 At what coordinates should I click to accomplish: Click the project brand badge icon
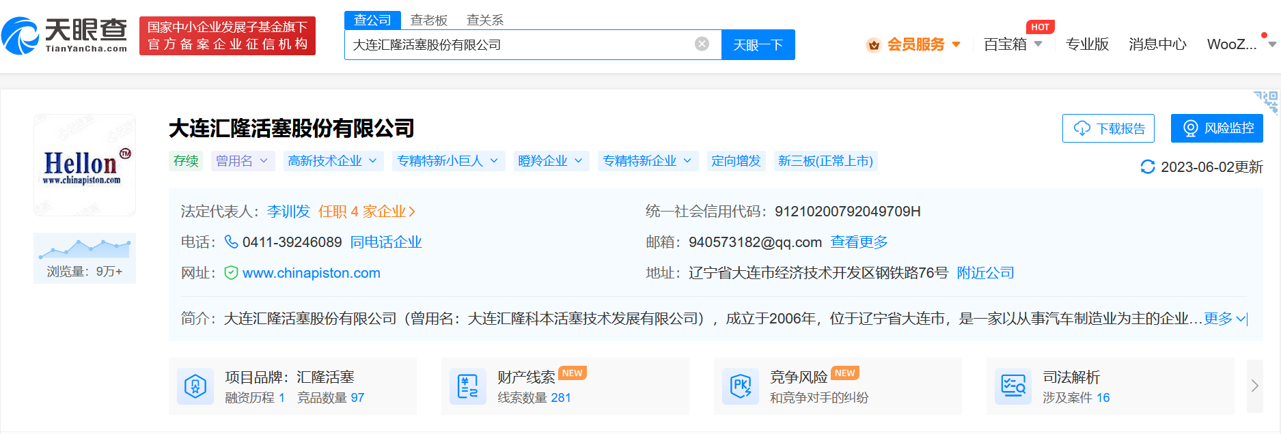tap(195, 386)
